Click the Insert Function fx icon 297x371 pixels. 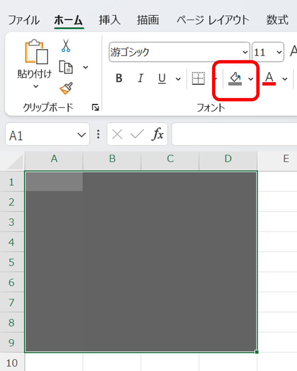click(158, 134)
